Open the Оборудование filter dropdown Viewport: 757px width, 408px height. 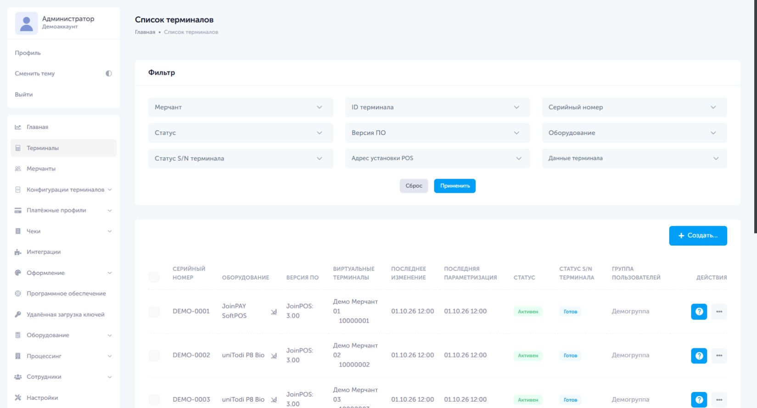tap(634, 133)
